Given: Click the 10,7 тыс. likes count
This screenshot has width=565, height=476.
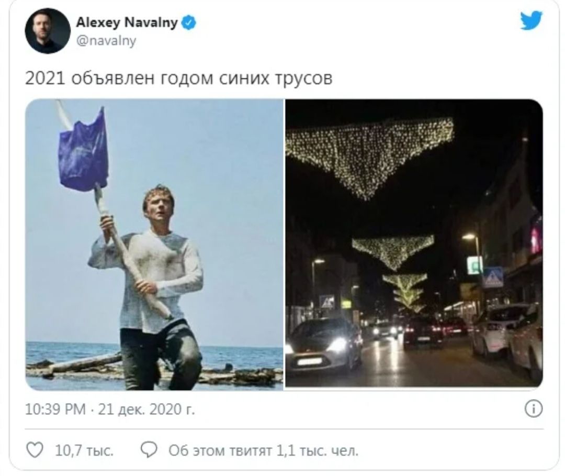Looking at the screenshot, I should [x=84, y=451].
